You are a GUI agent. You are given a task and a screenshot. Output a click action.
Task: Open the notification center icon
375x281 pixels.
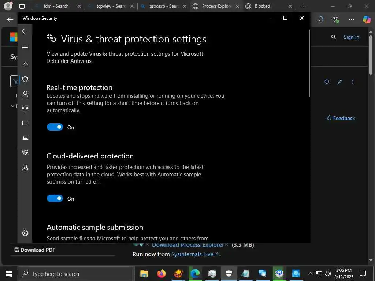click(363, 274)
